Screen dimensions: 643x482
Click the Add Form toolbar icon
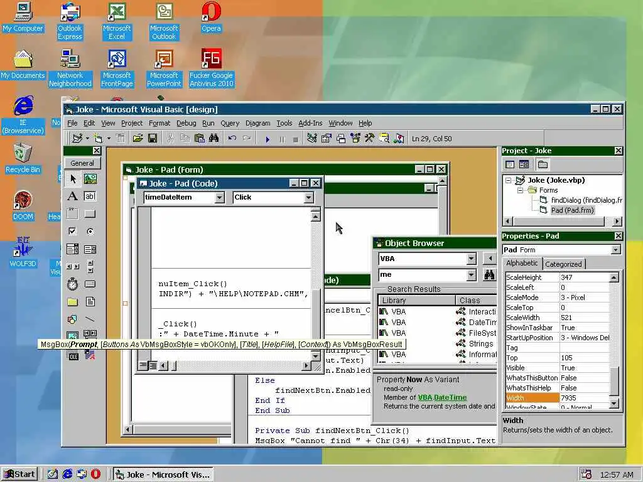click(x=99, y=139)
